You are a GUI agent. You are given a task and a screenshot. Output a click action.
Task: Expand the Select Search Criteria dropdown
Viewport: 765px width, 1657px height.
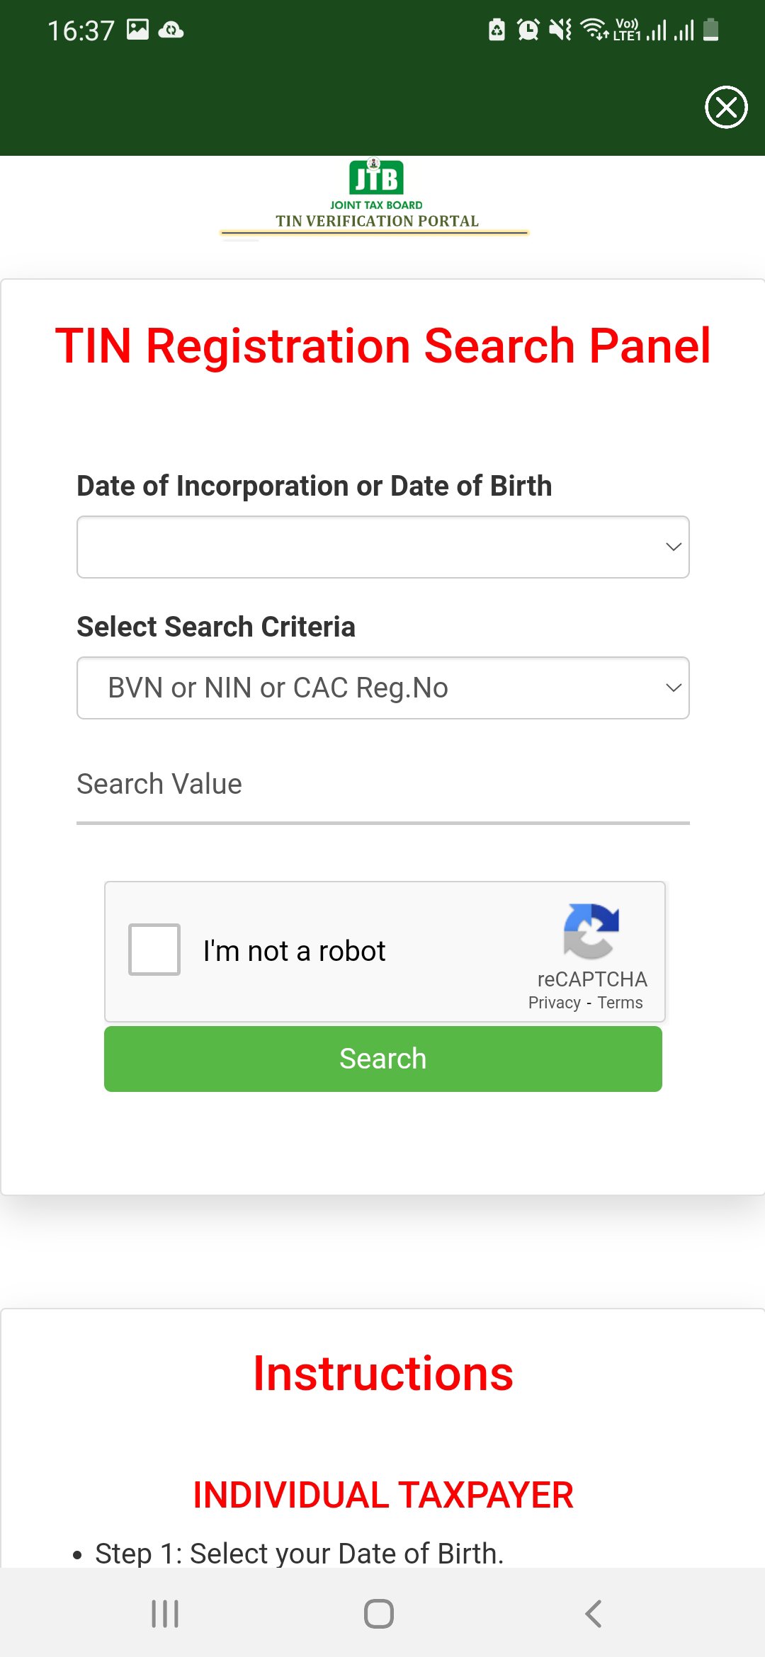coord(382,688)
